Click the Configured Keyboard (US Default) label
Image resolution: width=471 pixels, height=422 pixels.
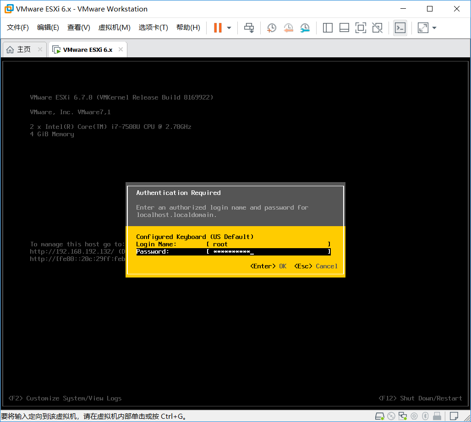[x=195, y=237]
